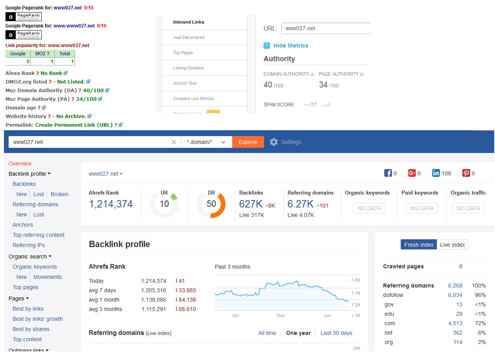Select the All time range
The width and height of the screenshot is (495, 353).
pos(267,333)
